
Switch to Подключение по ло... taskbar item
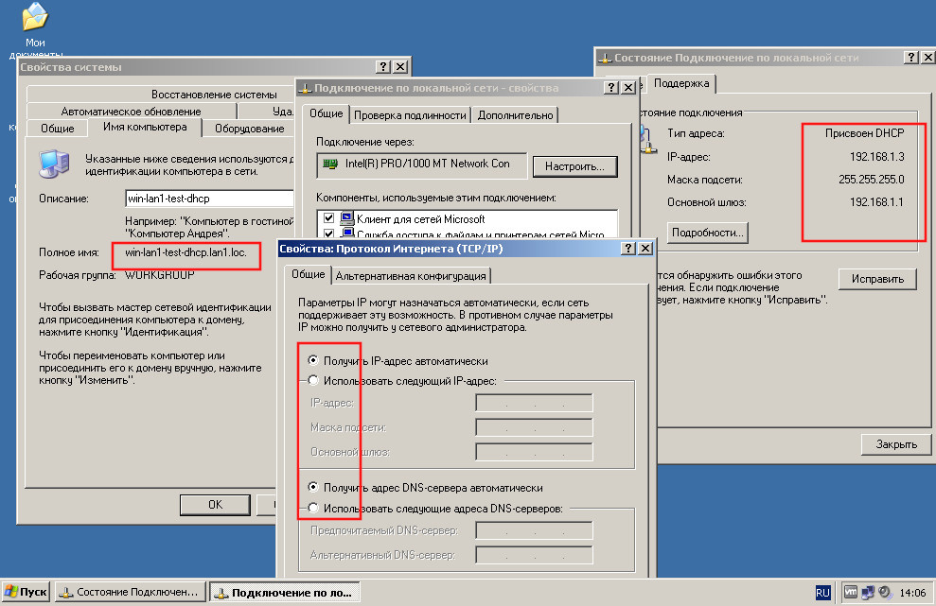[x=284, y=592]
